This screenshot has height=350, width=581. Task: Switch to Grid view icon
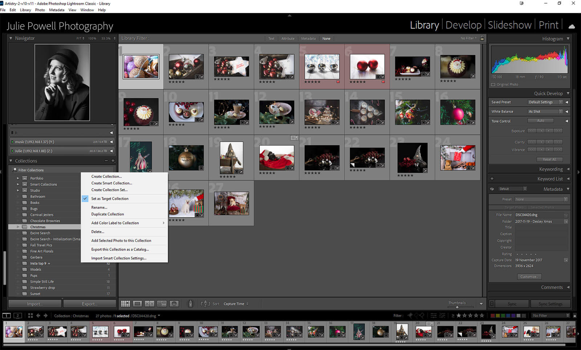pyautogui.click(x=125, y=304)
